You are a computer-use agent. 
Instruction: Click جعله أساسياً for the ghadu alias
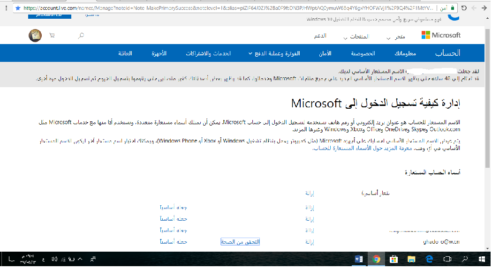(173, 242)
